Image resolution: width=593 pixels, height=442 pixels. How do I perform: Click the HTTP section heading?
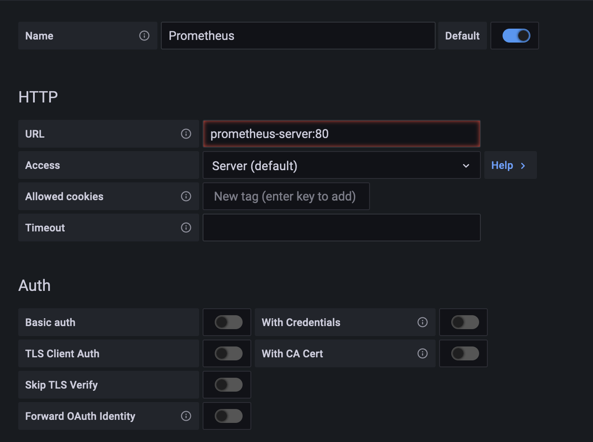pyautogui.click(x=38, y=97)
